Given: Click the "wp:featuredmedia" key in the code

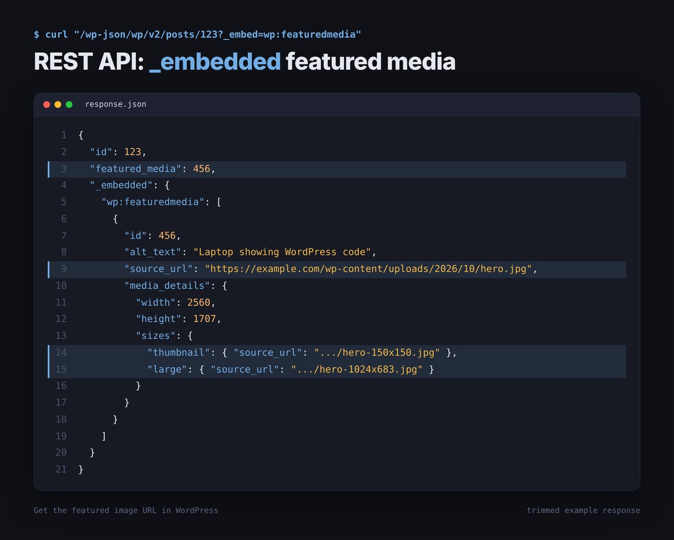Looking at the screenshot, I should point(153,202).
